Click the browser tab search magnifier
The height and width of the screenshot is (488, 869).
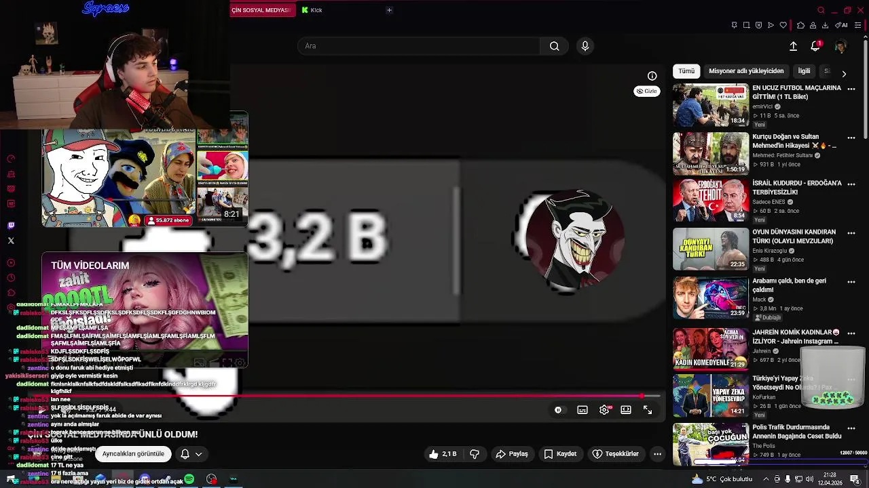[821, 10]
